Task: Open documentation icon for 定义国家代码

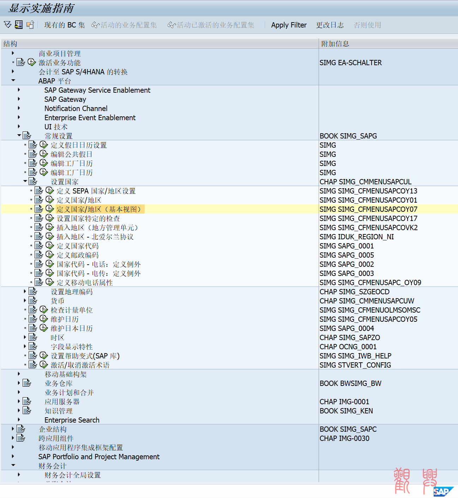Action: [x=39, y=246]
